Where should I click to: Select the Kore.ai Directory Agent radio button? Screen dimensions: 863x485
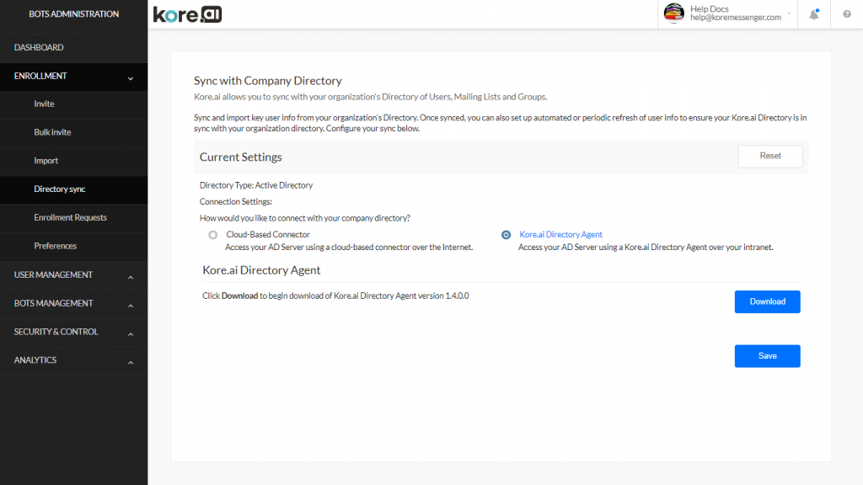coord(506,235)
